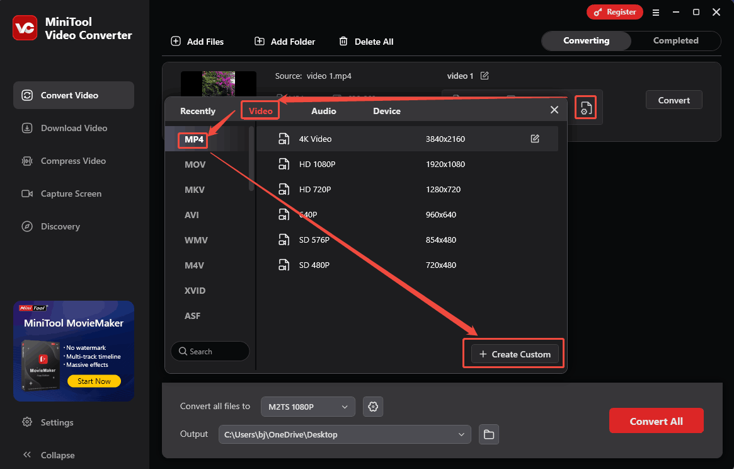Select MKV format in the list
Viewport: 734px width, 469px height.
click(194, 190)
